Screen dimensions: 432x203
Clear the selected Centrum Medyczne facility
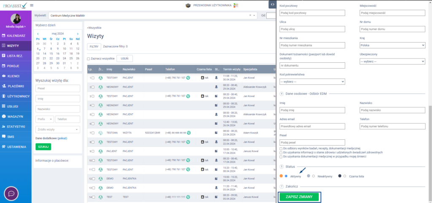click(x=250, y=16)
